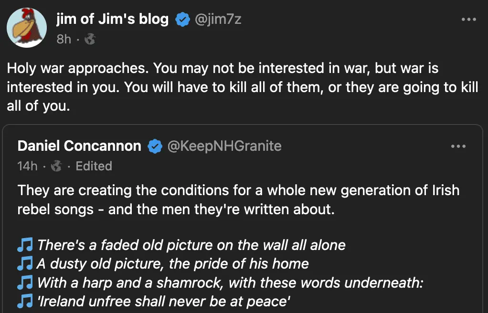The image size is (488, 313).
Task: Click the rooster profile avatar
Action: [27, 27]
